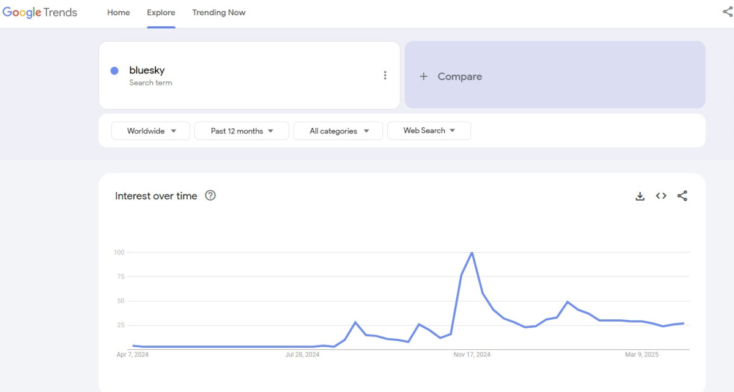Share the Interest over time chart
The height and width of the screenshot is (392, 734).
pyautogui.click(x=683, y=196)
